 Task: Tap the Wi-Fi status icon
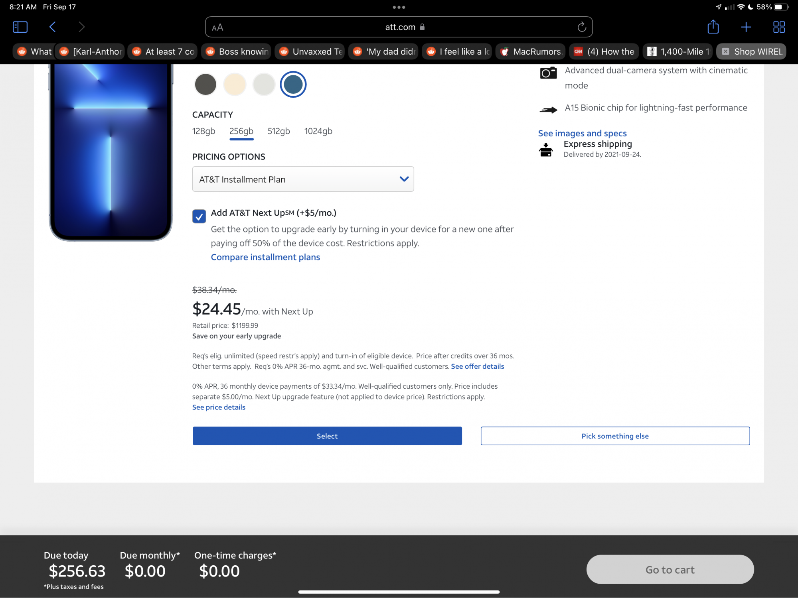741,7
